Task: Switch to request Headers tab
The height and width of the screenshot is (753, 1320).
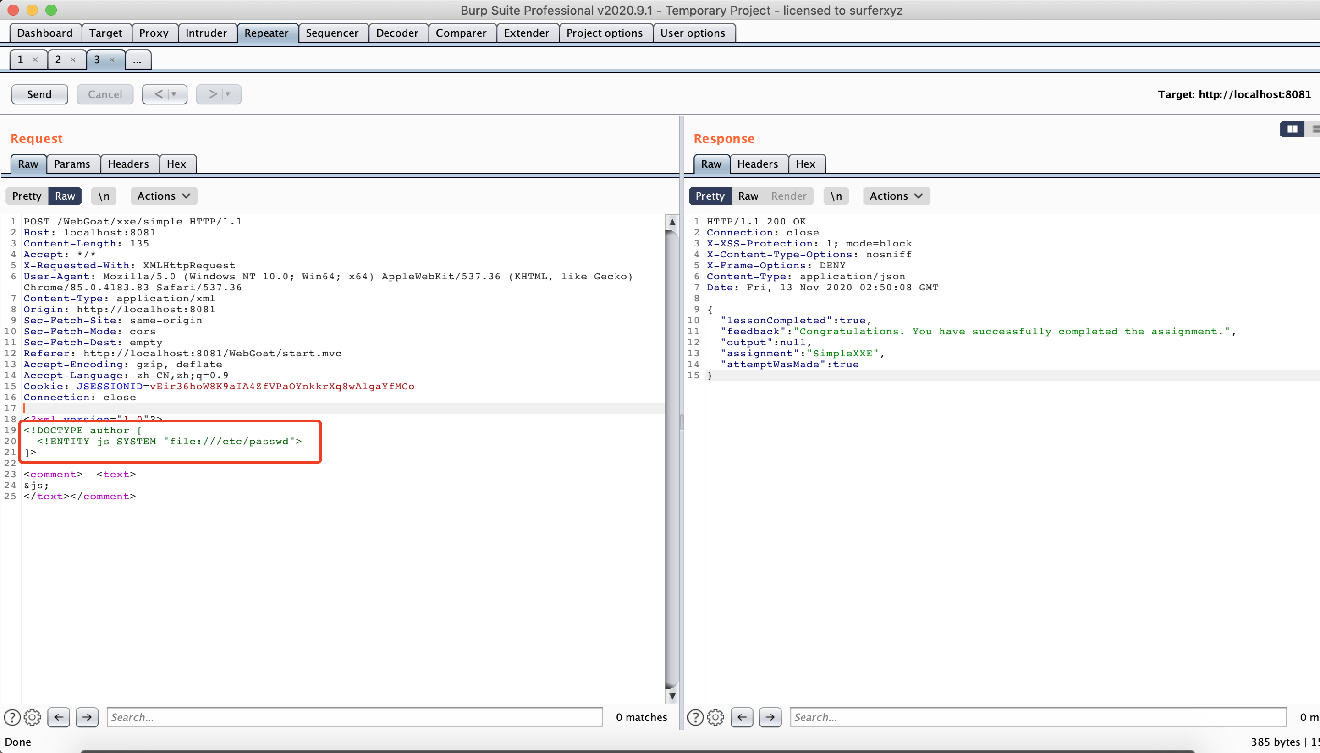Action: point(128,164)
